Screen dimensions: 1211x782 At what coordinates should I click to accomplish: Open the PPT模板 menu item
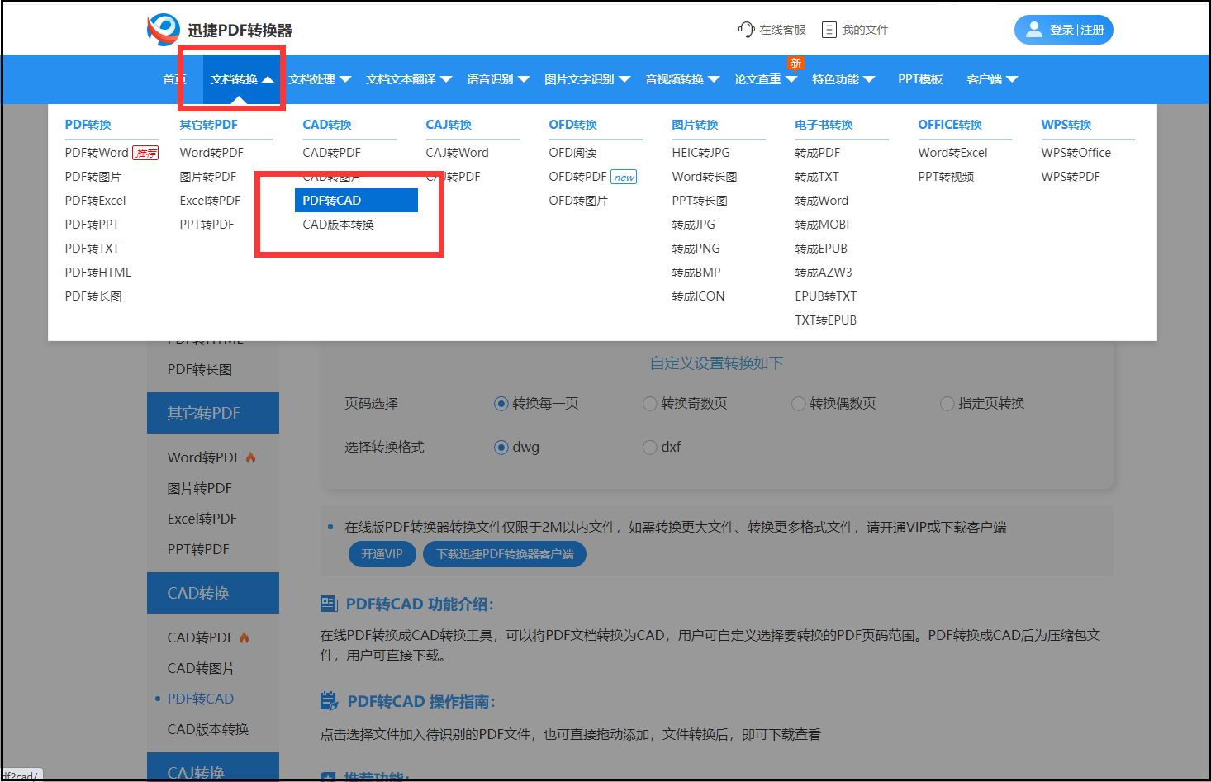point(919,78)
